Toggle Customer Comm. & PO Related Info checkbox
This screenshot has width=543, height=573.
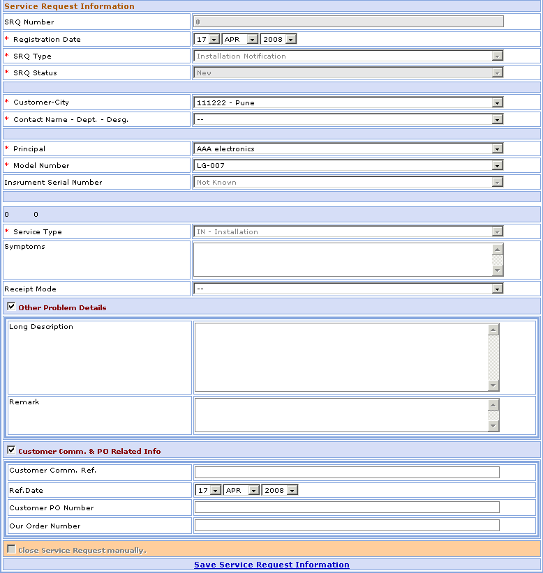(11, 450)
